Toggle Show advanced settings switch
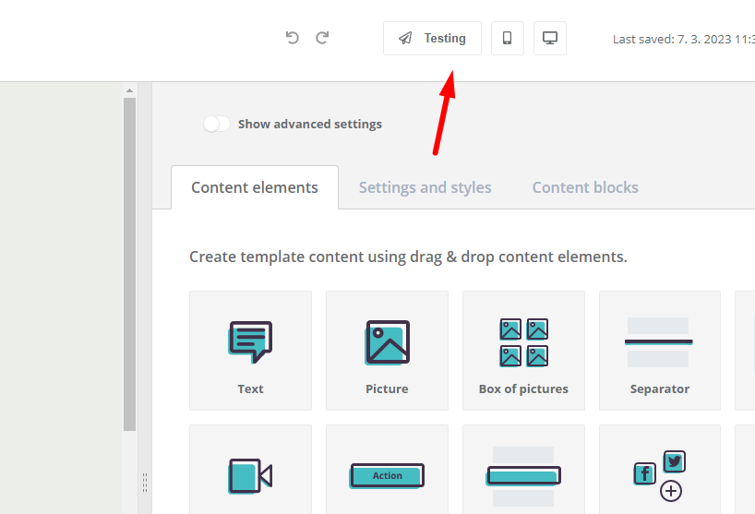 click(216, 124)
